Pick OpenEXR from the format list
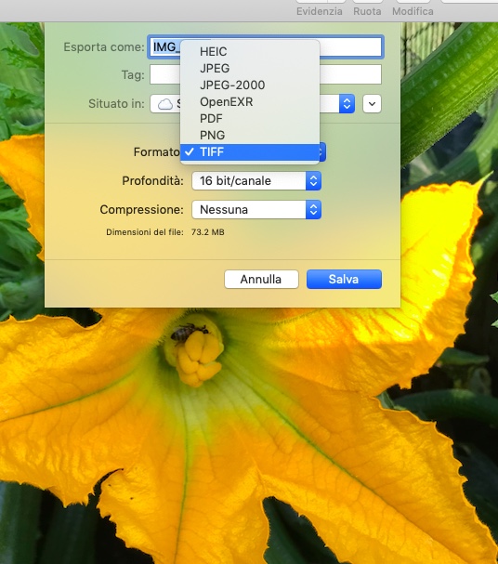Image resolution: width=498 pixels, height=564 pixels. click(x=250, y=102)
